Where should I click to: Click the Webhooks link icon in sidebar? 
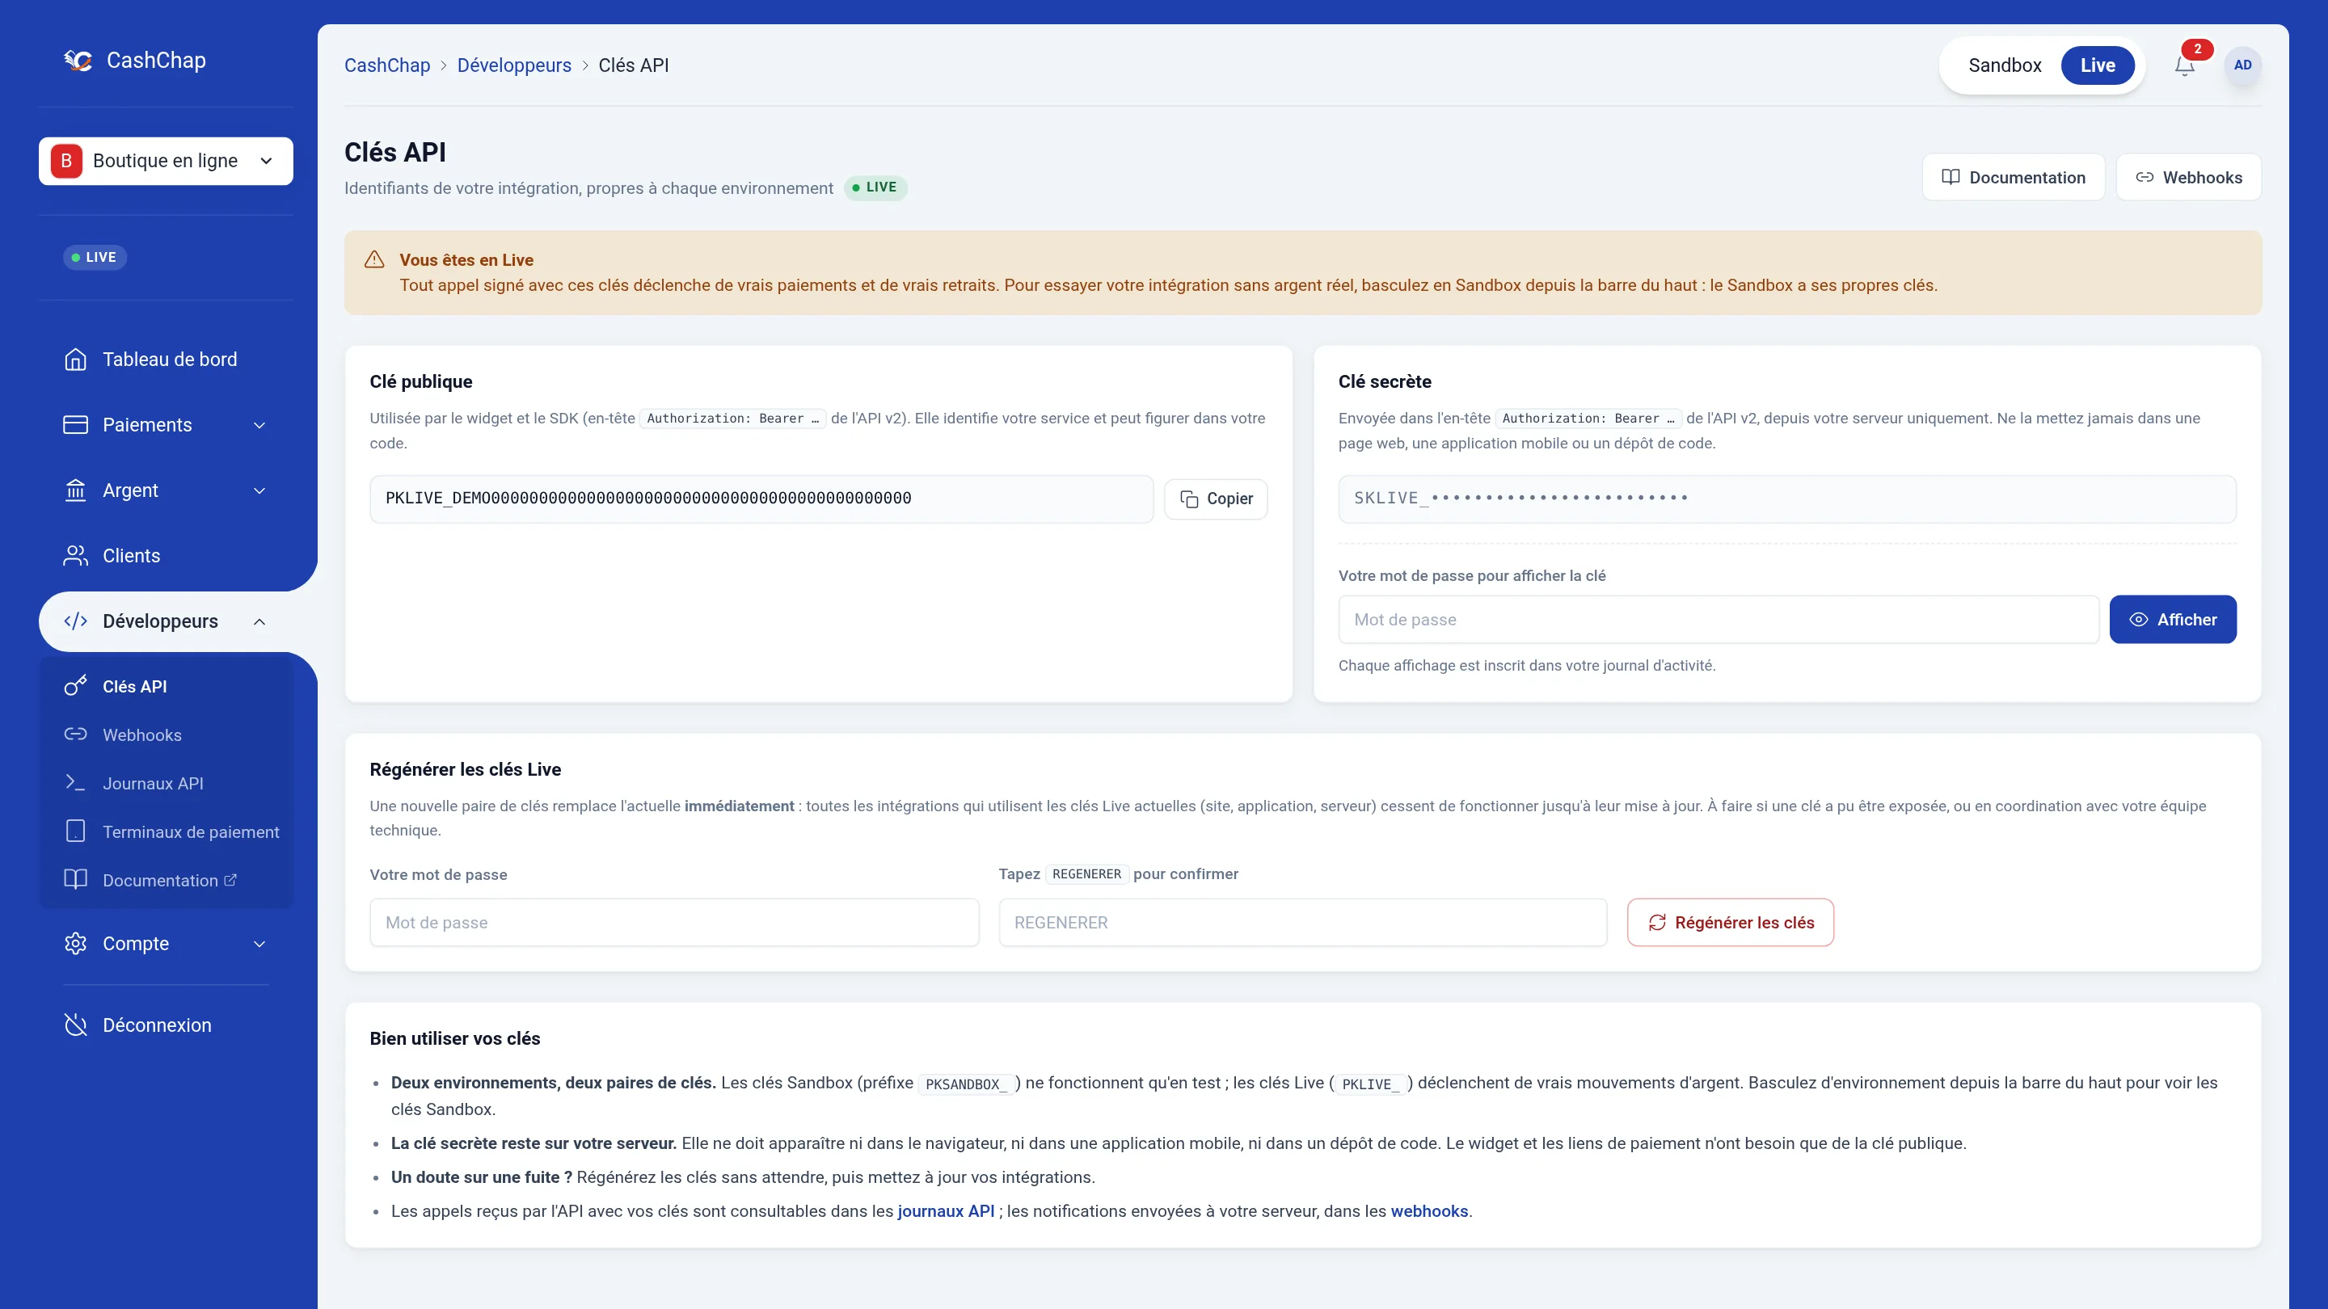[x=76, y=734]
